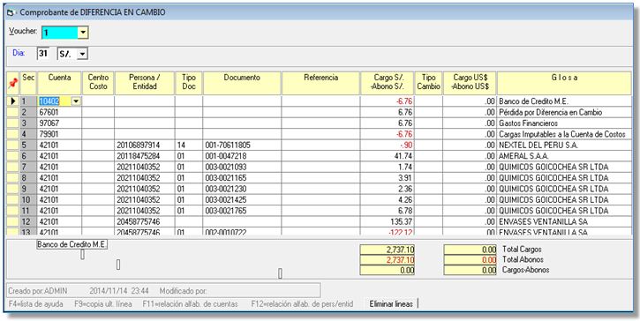Click entity number 20118475284

coord(145,156)
